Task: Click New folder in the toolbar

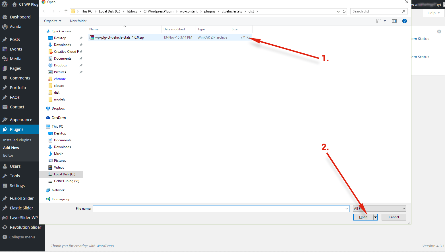Action: coord(78,21)
